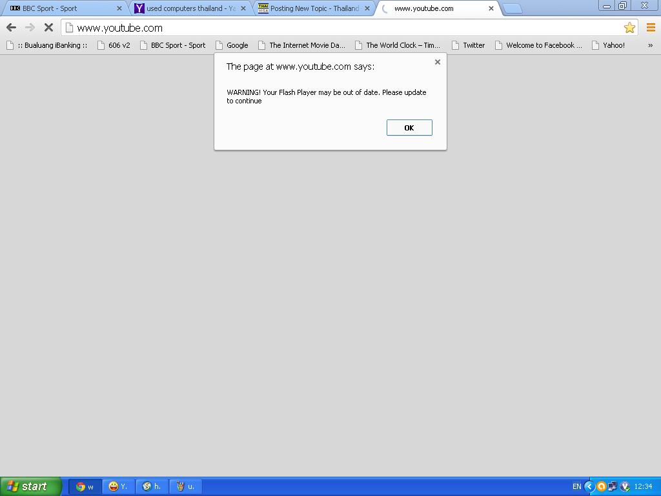Open the Google bookmark
This screenshot has height=496, width=661.
232,45
